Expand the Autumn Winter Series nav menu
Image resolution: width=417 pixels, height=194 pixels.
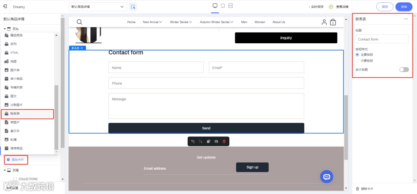point(217,22)
